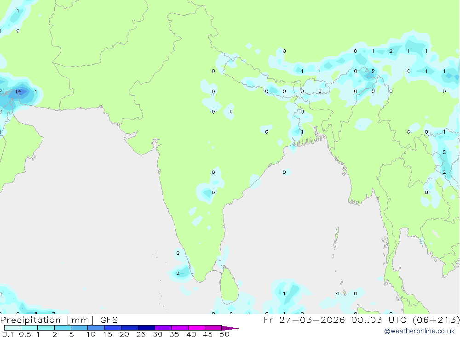Screen dimensions: 460x337
Task: Select the 0.5–1 mm legend color box
Action: click(x=29, y=328)
